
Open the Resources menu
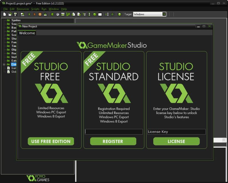(x=23, y=9)
